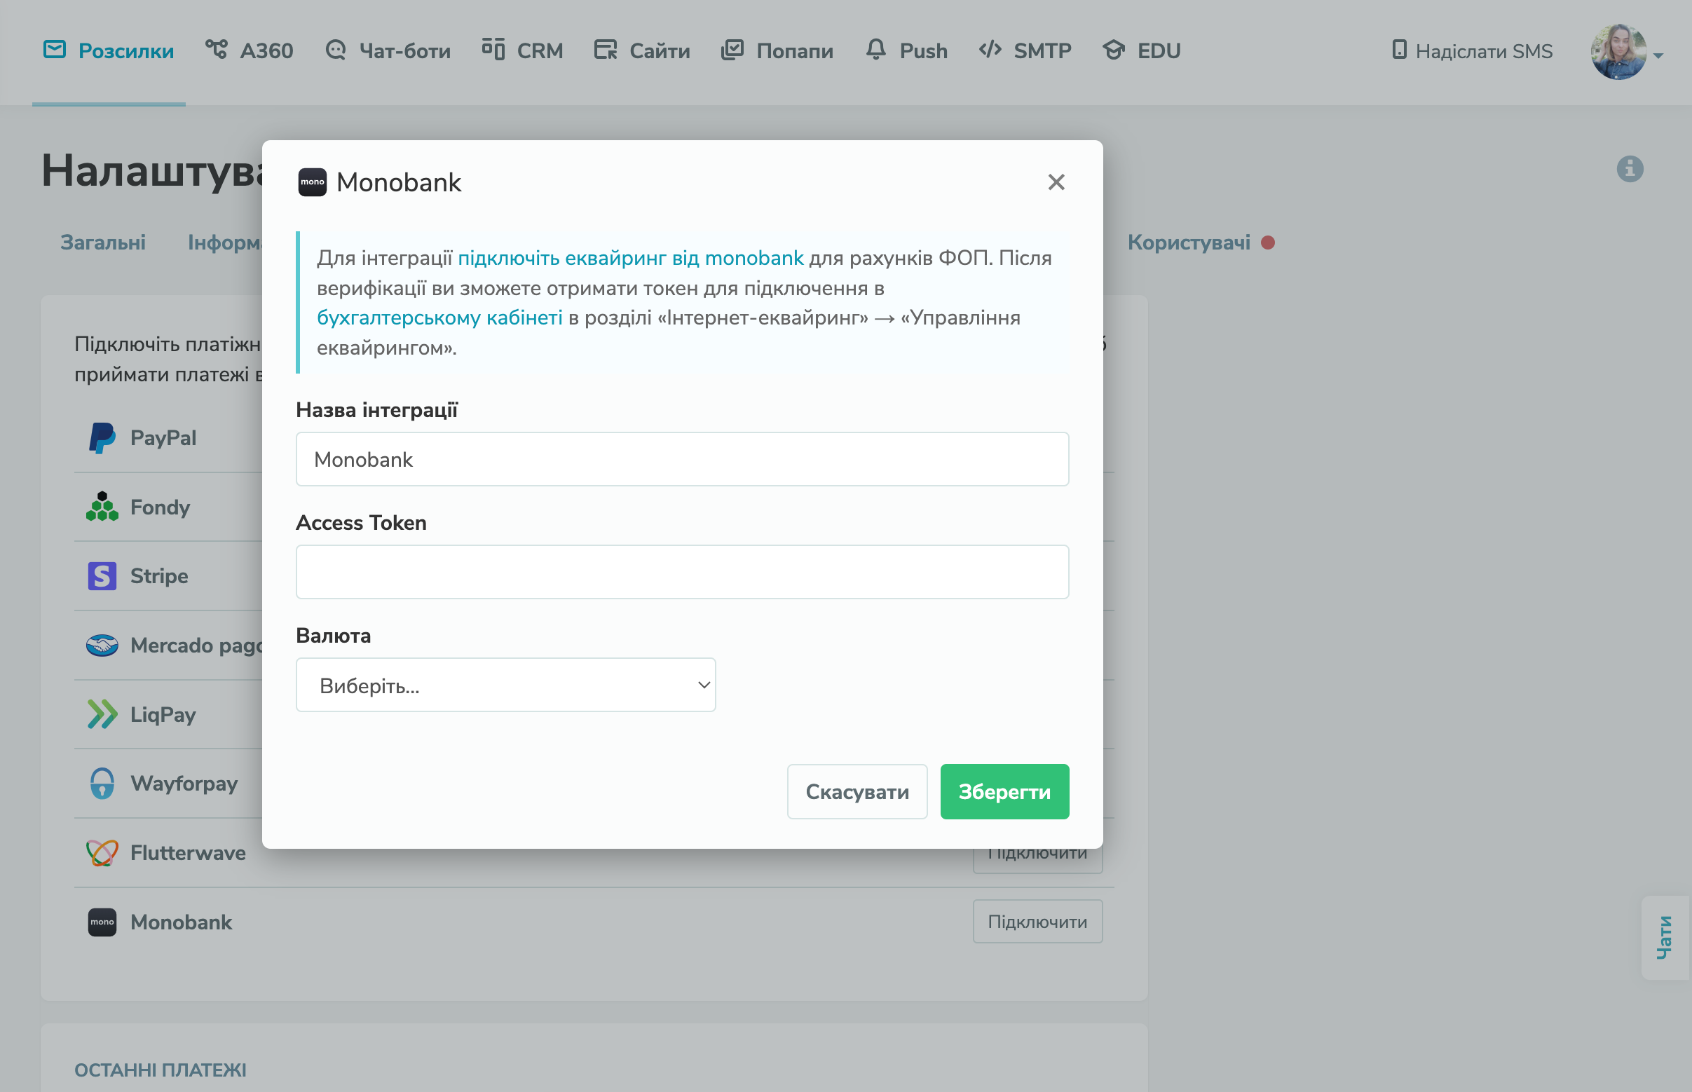Open the Користувачі tab
This screenshot has width=1692, height=1092.
pos(1189,243)
